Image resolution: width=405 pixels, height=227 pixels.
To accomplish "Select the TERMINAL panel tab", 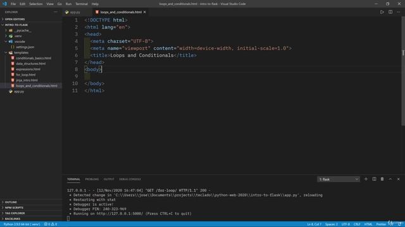I will click(73, 179).
